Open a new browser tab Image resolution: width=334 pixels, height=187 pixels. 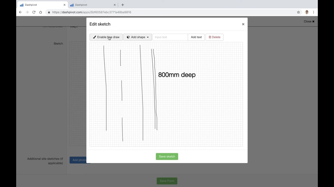click(123, 5)
